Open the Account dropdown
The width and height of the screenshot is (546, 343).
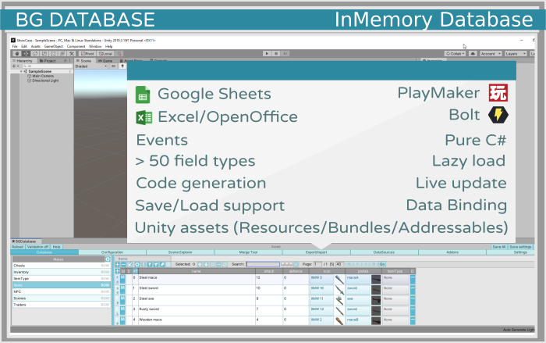point(490,53)
